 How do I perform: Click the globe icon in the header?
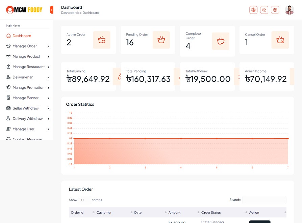(253, 10)
